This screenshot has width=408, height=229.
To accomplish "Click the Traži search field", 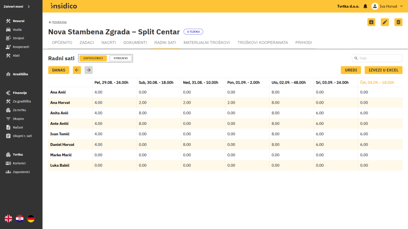I will tap(379, 58).
